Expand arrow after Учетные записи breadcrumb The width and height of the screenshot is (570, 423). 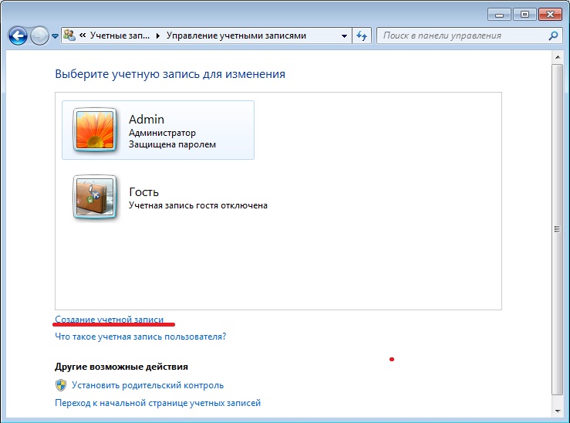[159, 36]
